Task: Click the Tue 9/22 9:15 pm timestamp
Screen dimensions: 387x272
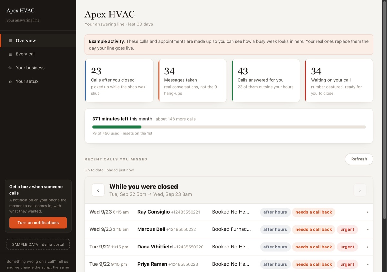Action: click(x=108, y=264)
